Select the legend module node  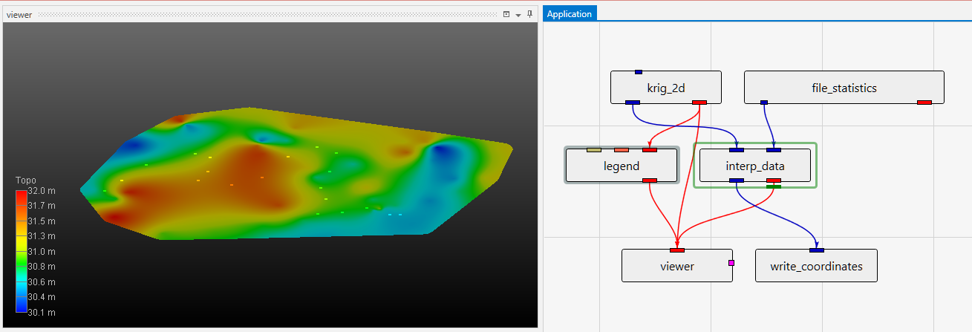tap(621, 166)
